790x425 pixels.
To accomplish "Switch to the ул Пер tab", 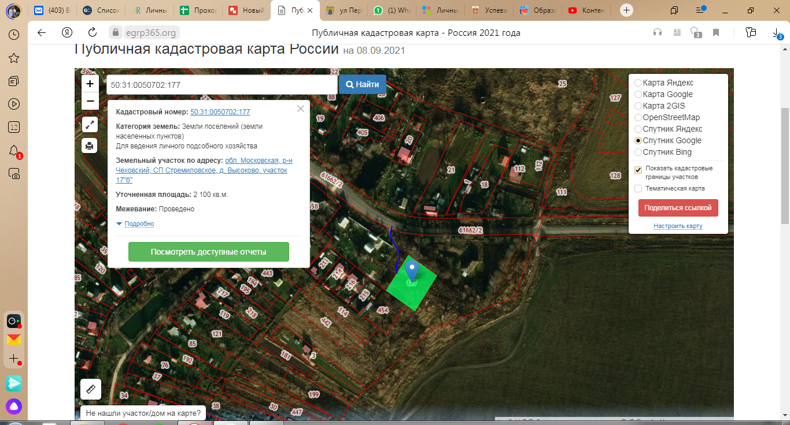I will 344,10.
